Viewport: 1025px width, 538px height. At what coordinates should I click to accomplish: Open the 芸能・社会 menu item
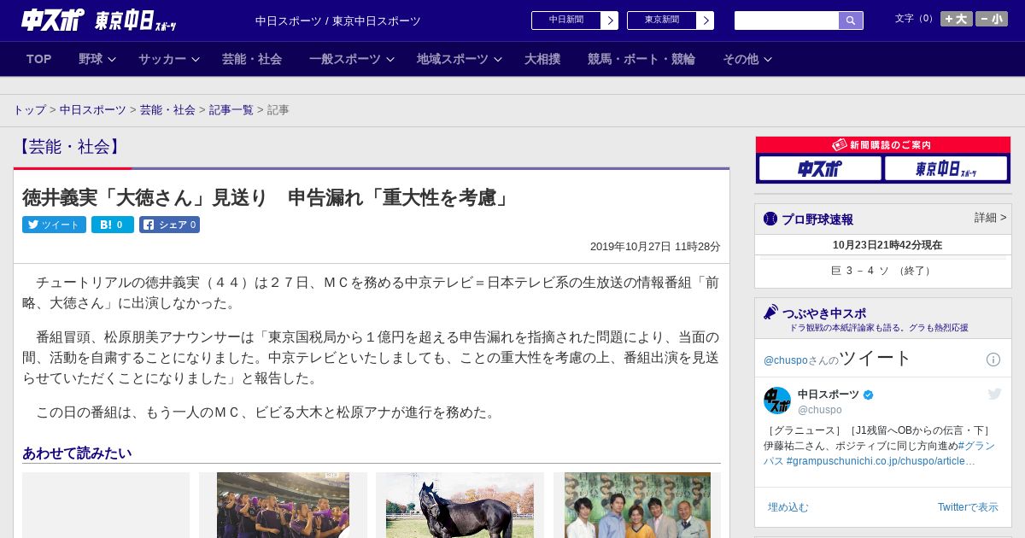(252, 59)
